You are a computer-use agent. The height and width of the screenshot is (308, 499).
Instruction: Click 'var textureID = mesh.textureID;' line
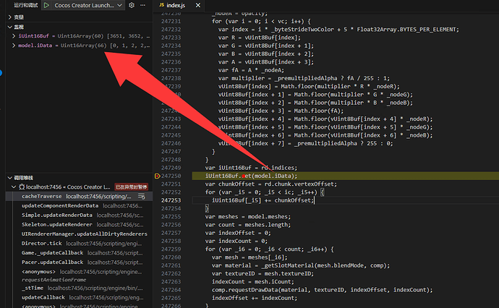click(263, 273)
